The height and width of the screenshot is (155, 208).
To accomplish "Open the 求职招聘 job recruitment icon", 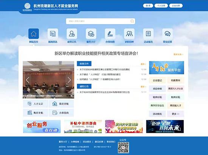I will 129,34.
